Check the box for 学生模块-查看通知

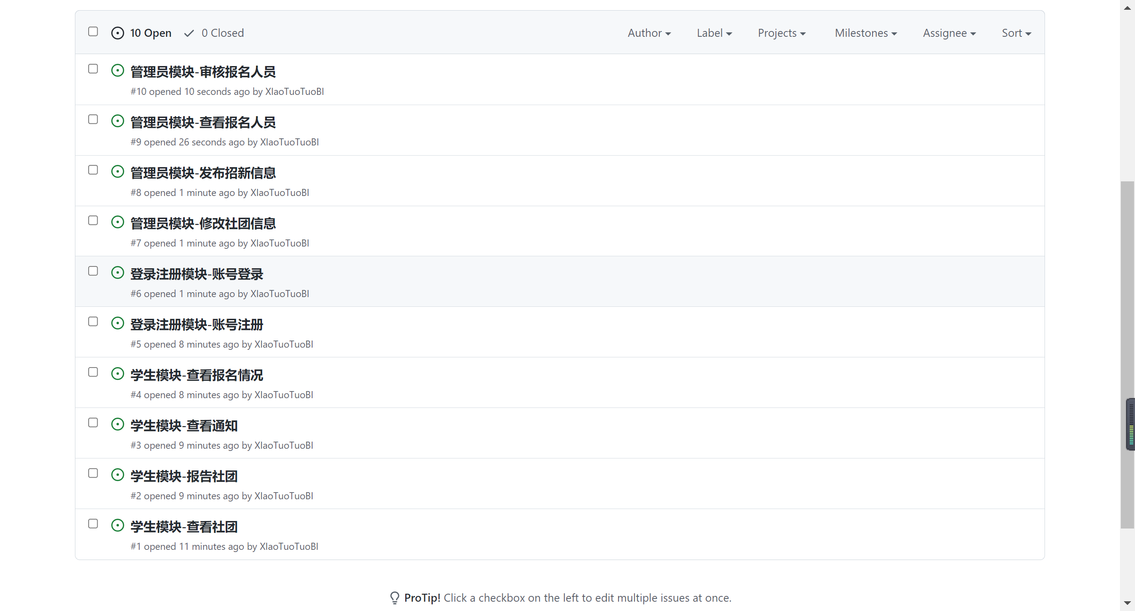click(93, 423)
